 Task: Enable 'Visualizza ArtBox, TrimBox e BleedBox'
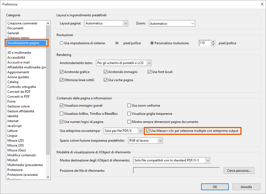62,114
